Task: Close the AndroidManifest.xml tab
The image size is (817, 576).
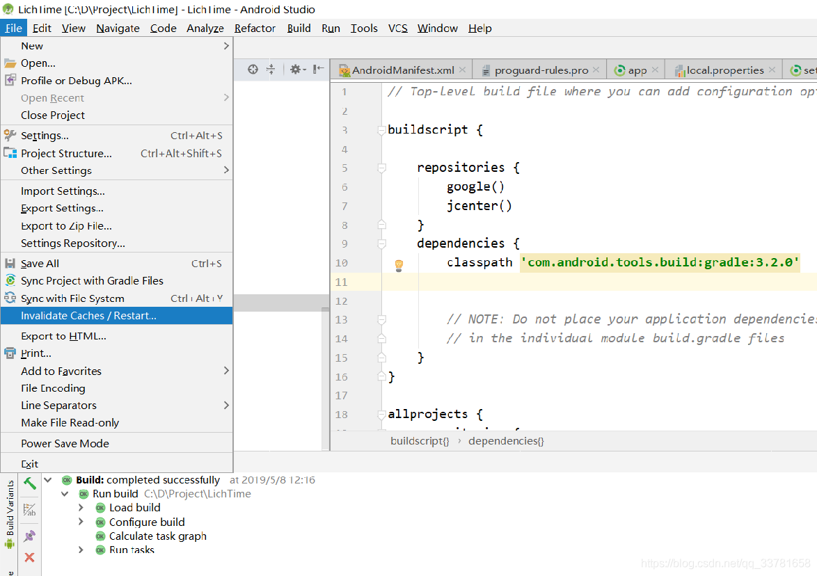Action: (462, 70)
